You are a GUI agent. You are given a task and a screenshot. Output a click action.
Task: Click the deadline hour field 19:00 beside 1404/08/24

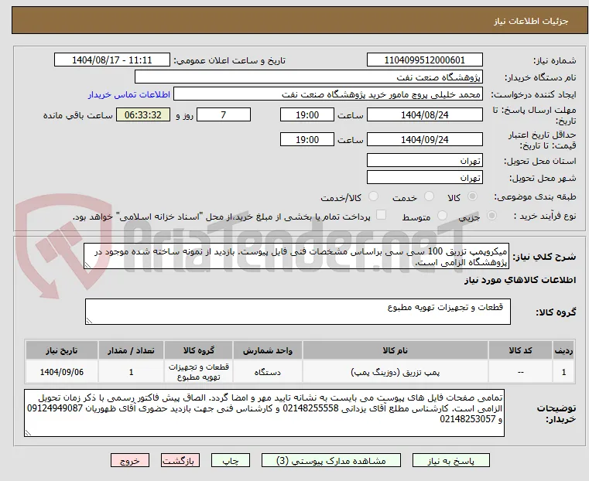[x=307, y=114]
